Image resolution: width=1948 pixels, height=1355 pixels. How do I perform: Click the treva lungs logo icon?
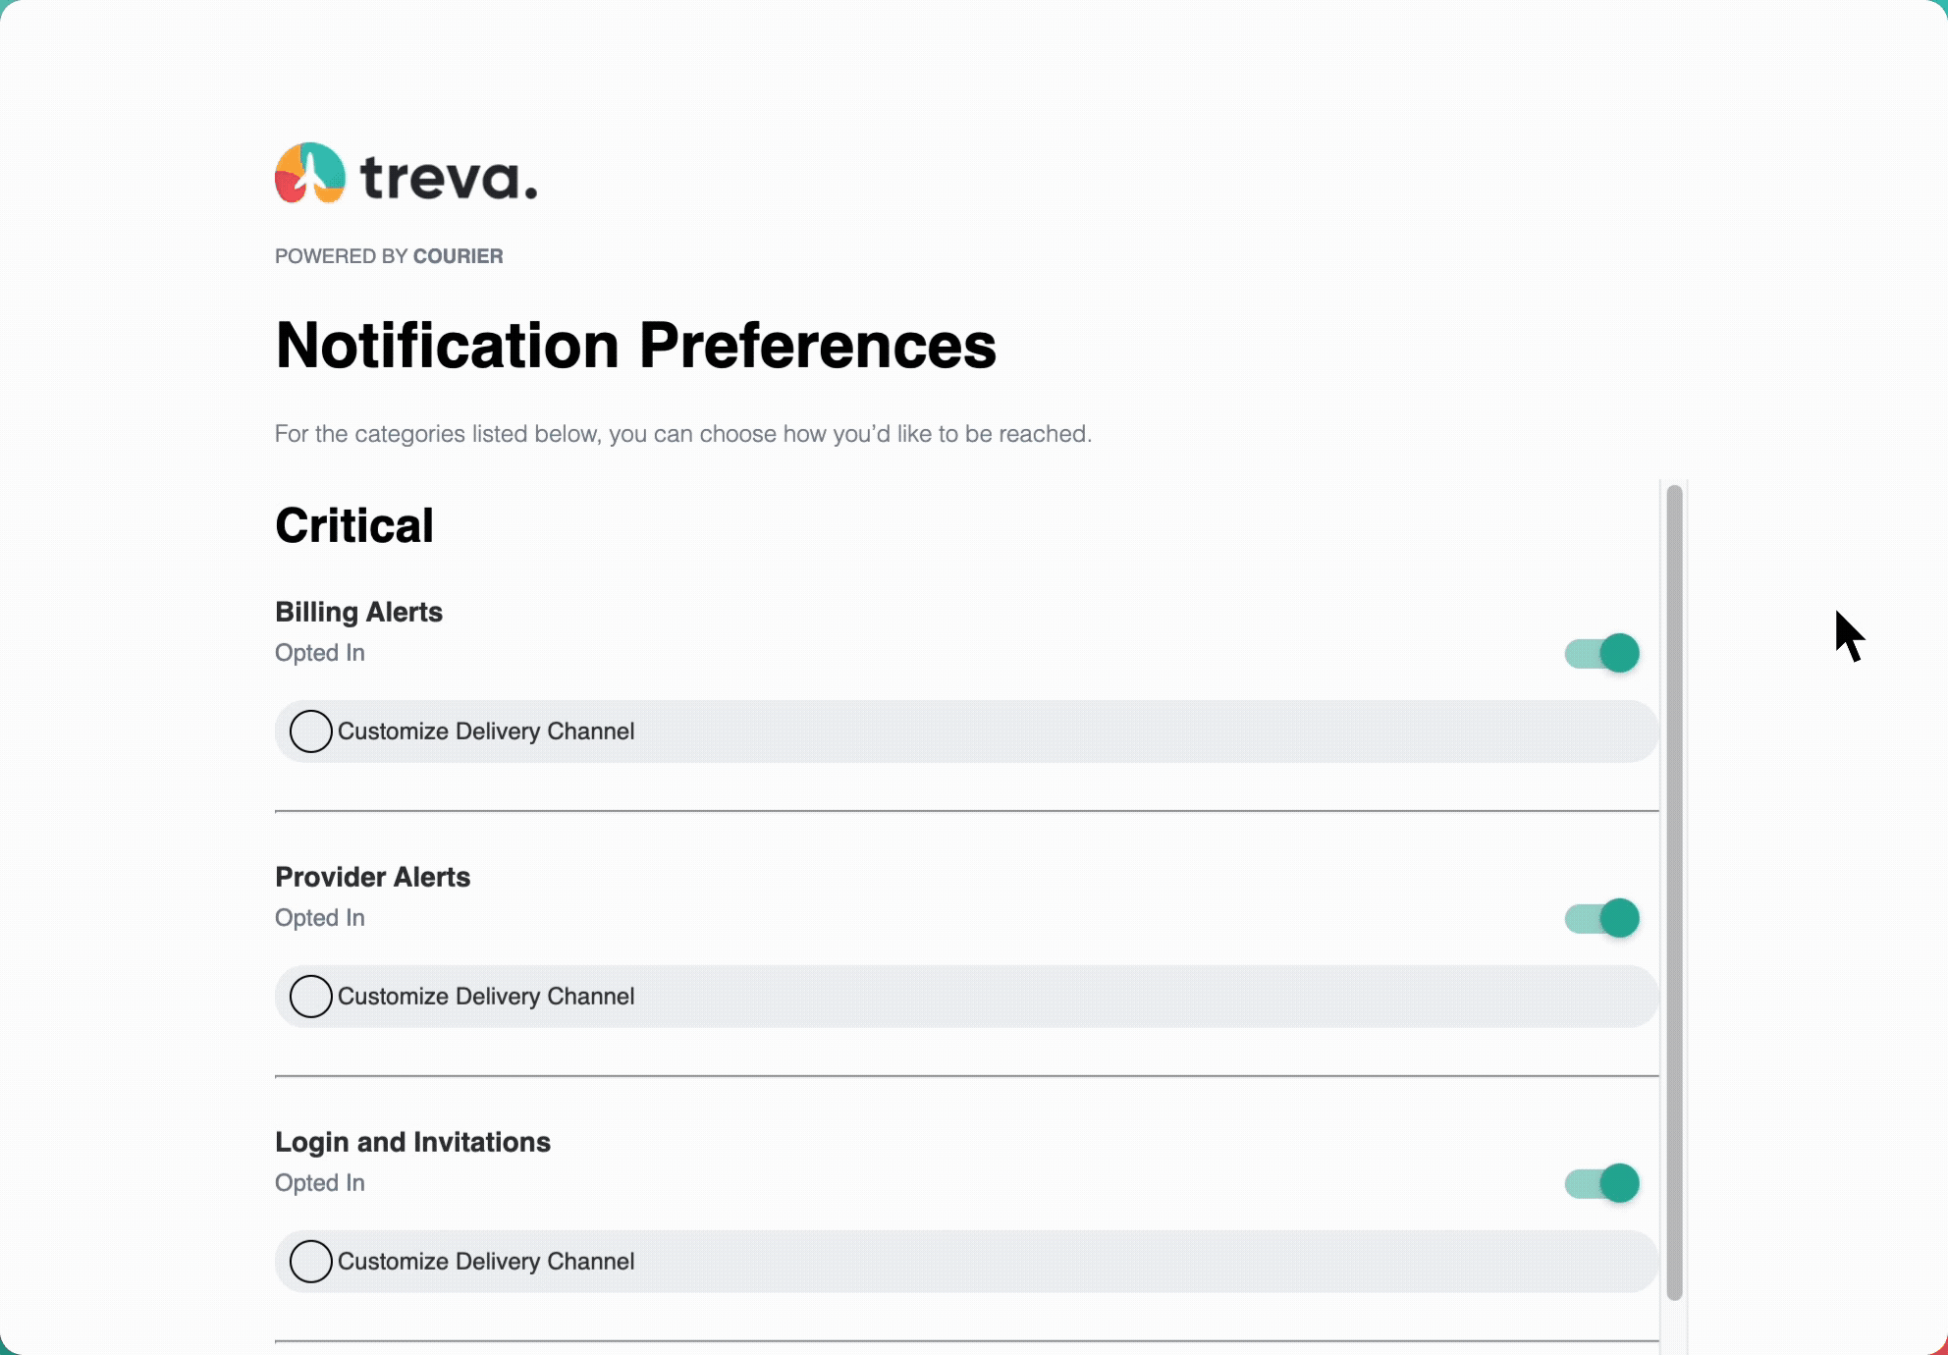click(308, 175)
